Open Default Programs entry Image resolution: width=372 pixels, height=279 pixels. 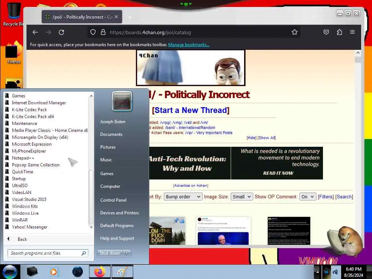click(x=117, y=226)
